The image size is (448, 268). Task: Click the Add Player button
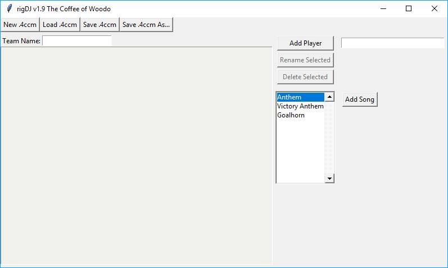pos(305,43)
